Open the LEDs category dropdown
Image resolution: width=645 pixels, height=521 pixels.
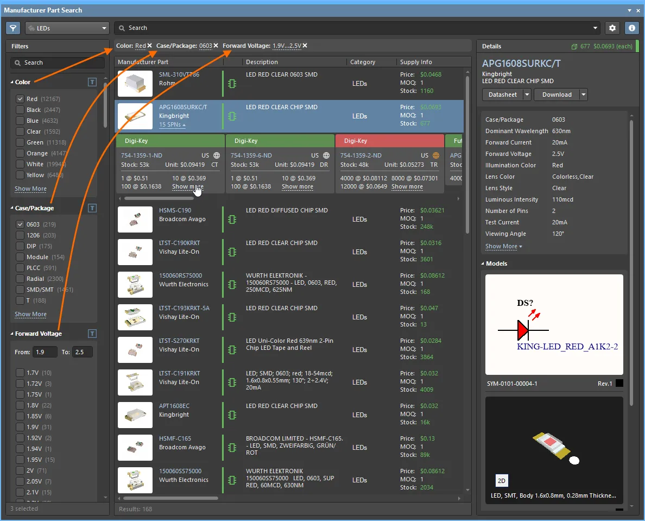click(x=67, y=28)
